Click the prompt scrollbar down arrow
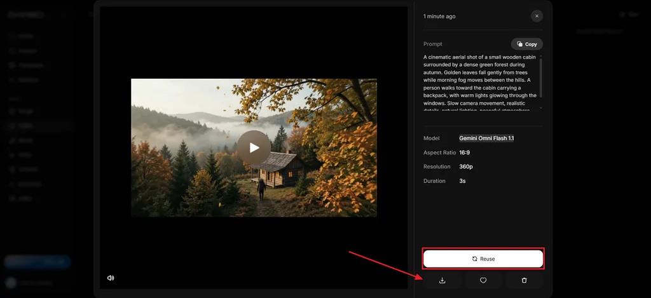 click(540, 108)
